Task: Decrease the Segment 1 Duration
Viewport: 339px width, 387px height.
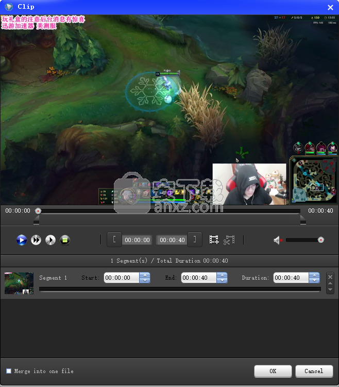Action: point(314,280)
